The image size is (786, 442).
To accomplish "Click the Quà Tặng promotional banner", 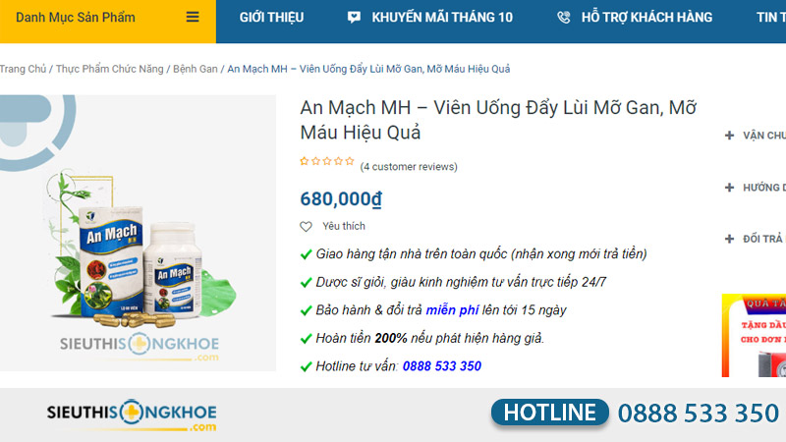I will tap(754, 335).
